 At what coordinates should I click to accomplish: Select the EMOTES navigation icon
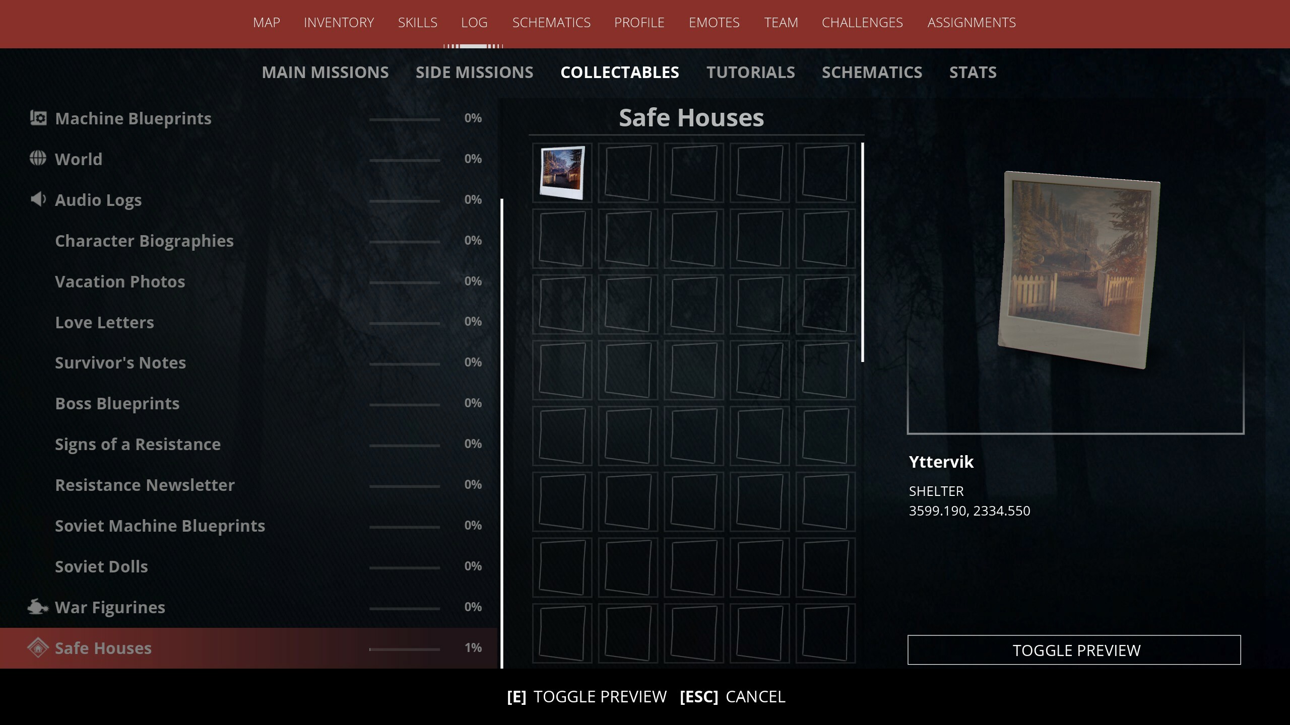713,22
